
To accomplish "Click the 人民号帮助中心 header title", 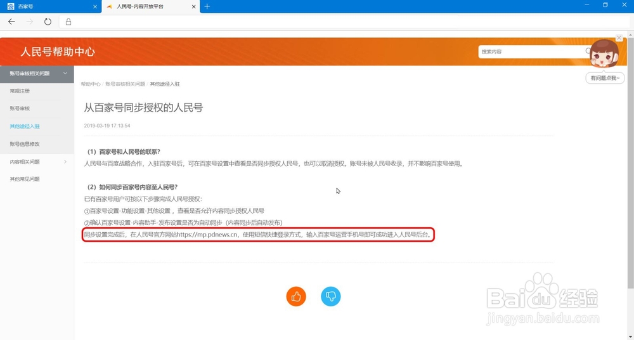I will coord(58,52).
